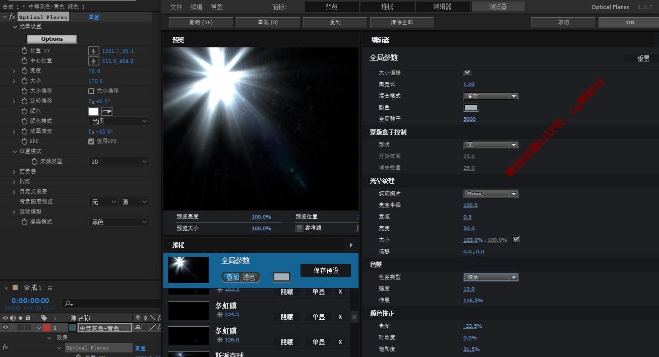Open the 纹理图片 dropdown set to Grime
The image size is (659, 357).
coord(491,194)
